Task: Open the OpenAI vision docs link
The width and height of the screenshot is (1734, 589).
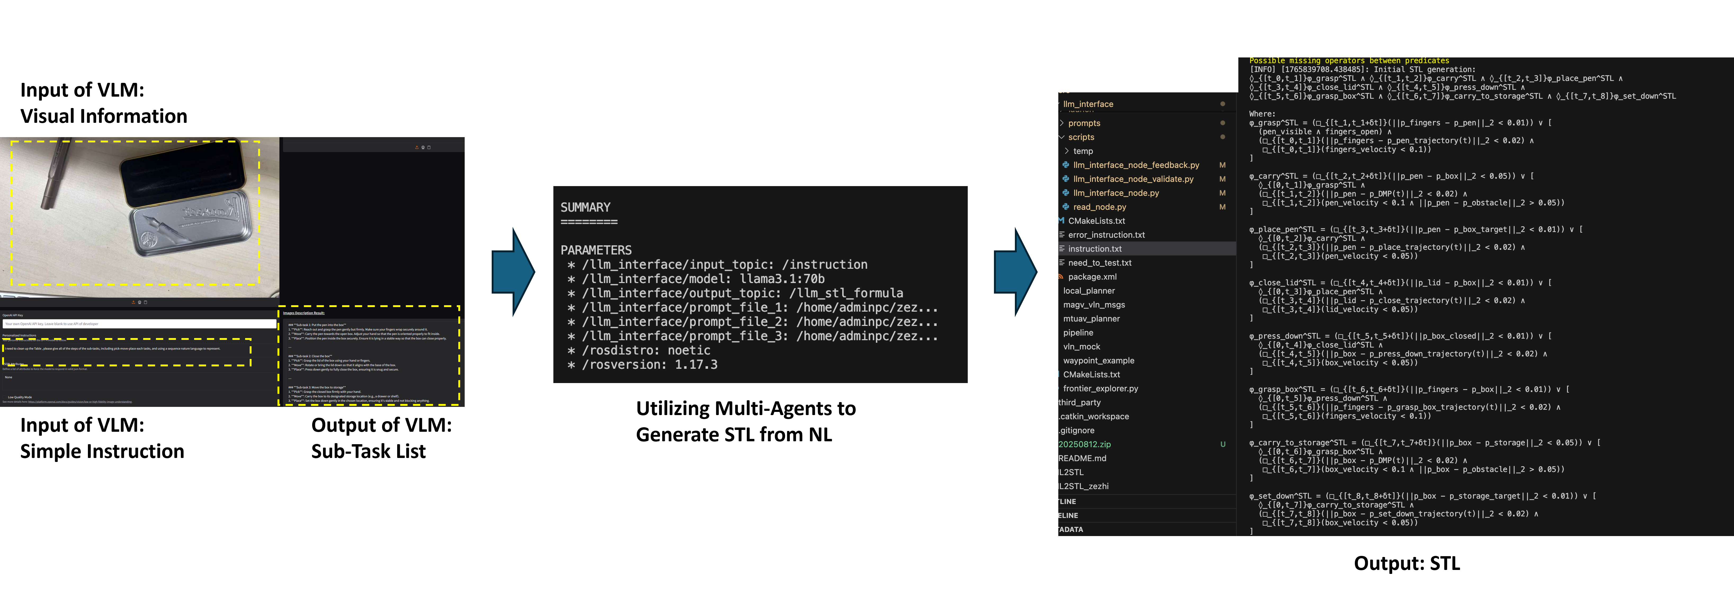Action: pos(80,402)
